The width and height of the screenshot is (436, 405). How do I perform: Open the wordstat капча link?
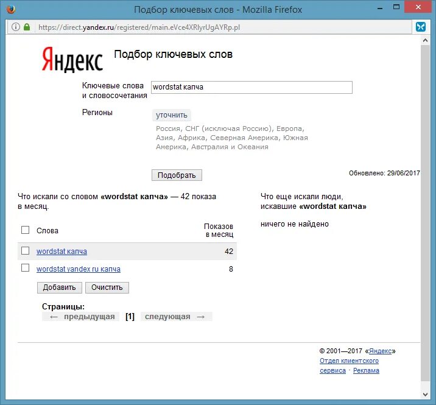coord(62,252)
